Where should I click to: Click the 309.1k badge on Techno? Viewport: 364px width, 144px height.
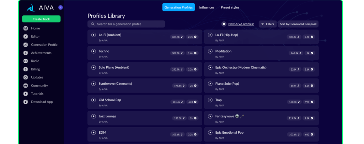coord(177,53)
